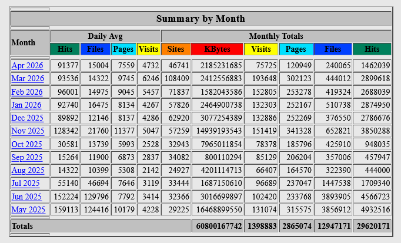Open the Dec 2025 month link
Image resolution: width=401 pixels, height=243 pixels.
(x=28, y=118)
